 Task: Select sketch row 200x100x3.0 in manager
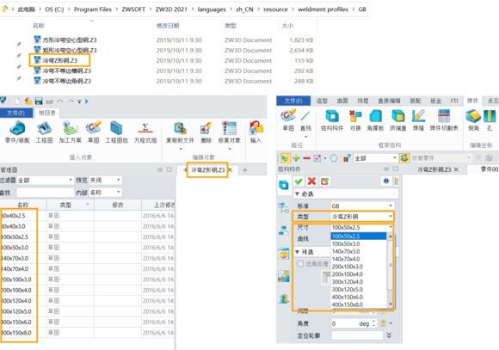87,279
